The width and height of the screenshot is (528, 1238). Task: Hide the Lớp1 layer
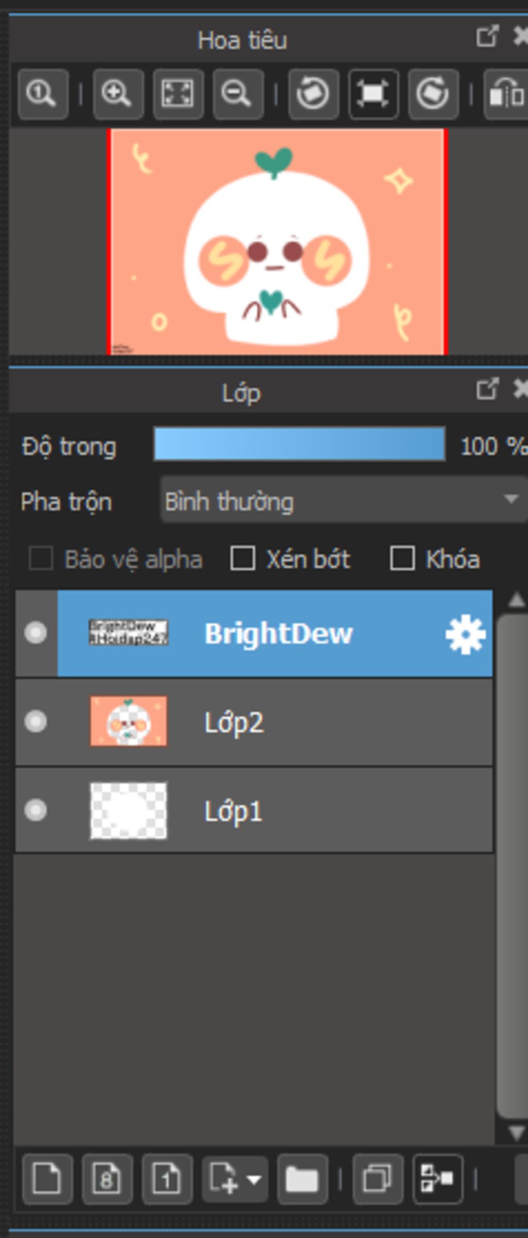tap(36, 810)
